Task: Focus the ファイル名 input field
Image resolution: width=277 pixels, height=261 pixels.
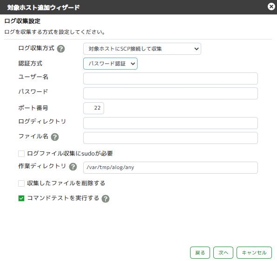Action: click(x=171, y=138)
